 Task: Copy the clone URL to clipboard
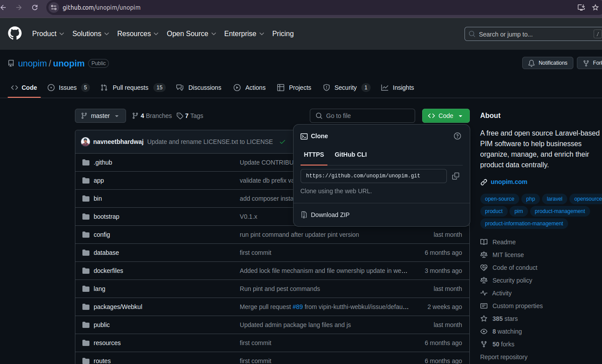point(456,176)
